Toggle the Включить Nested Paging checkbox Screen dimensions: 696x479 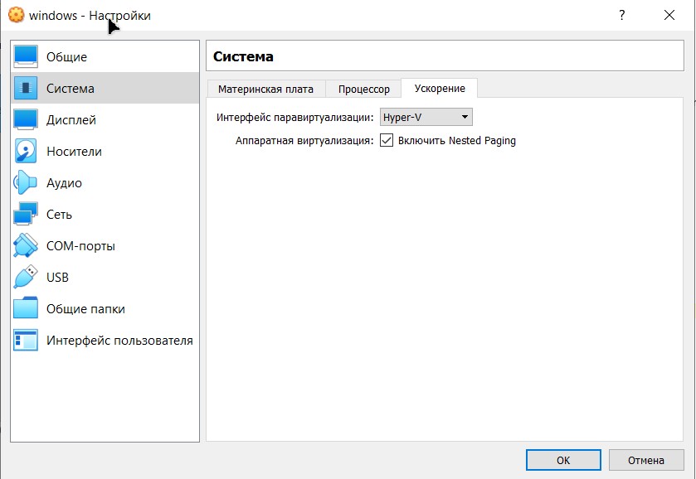pyautogui.click(x=387, y=141)
